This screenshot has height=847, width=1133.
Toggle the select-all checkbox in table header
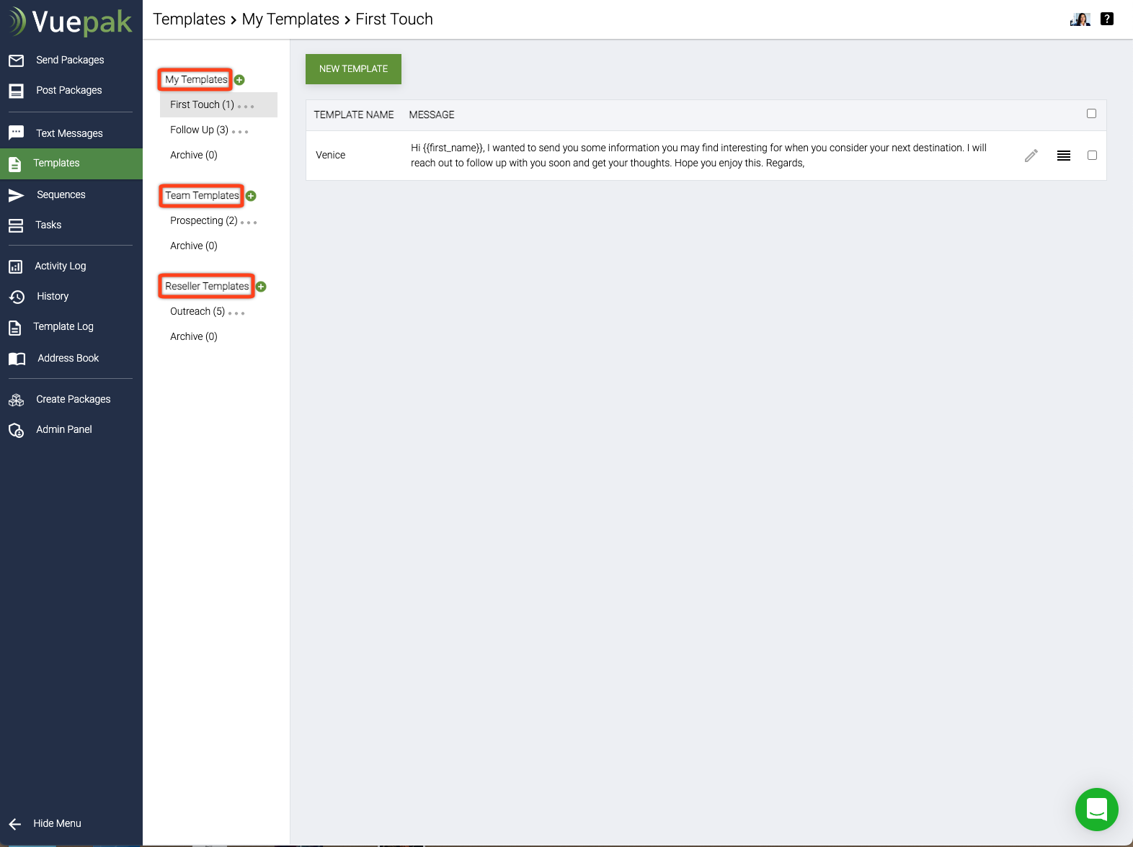click(x=1091, y=114)
